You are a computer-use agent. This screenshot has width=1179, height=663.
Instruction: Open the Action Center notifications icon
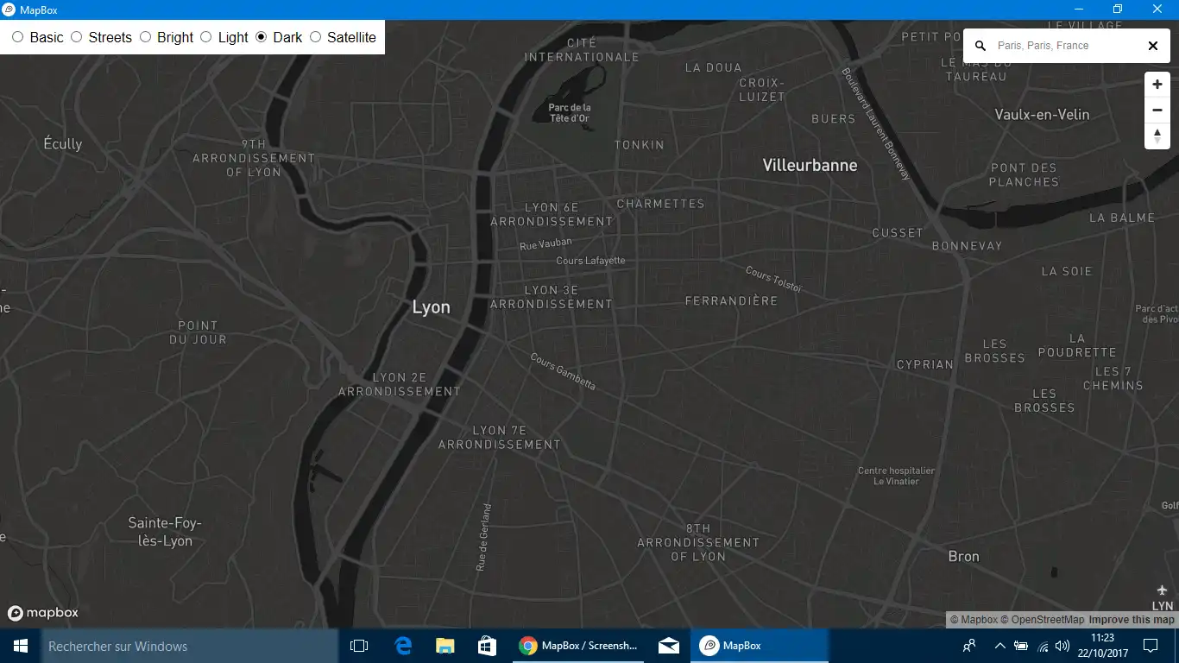point(1151,646)
